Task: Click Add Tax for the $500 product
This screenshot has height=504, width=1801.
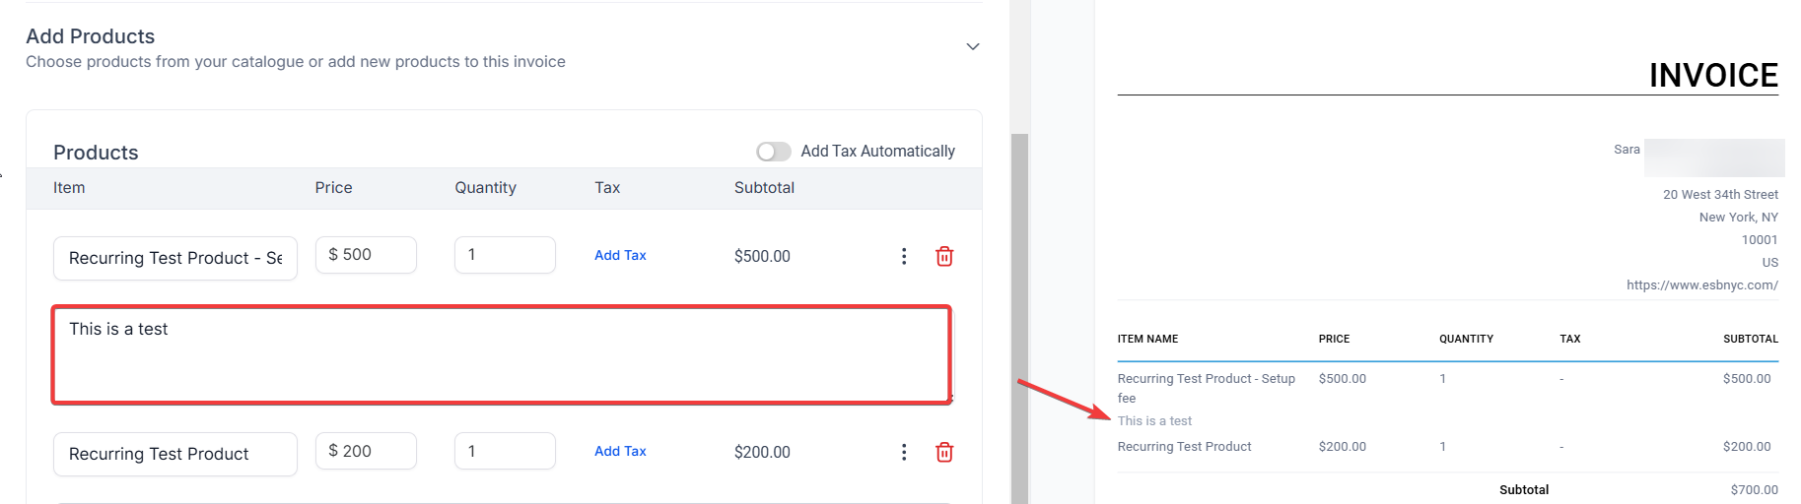Action: coord(620,255)
